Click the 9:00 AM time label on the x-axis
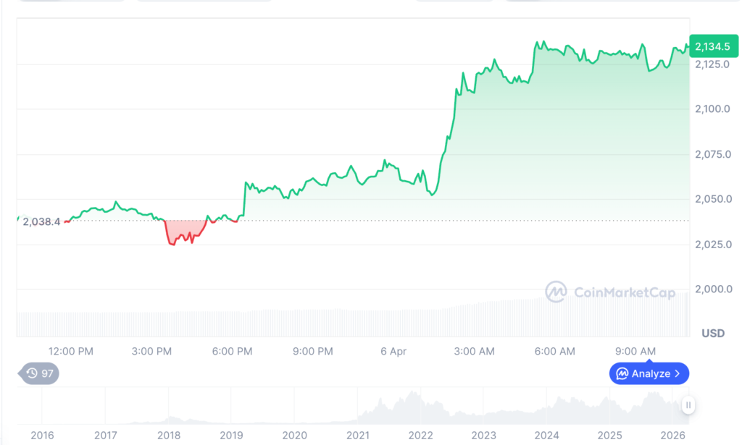742x445 pixels. pos(635,351)
